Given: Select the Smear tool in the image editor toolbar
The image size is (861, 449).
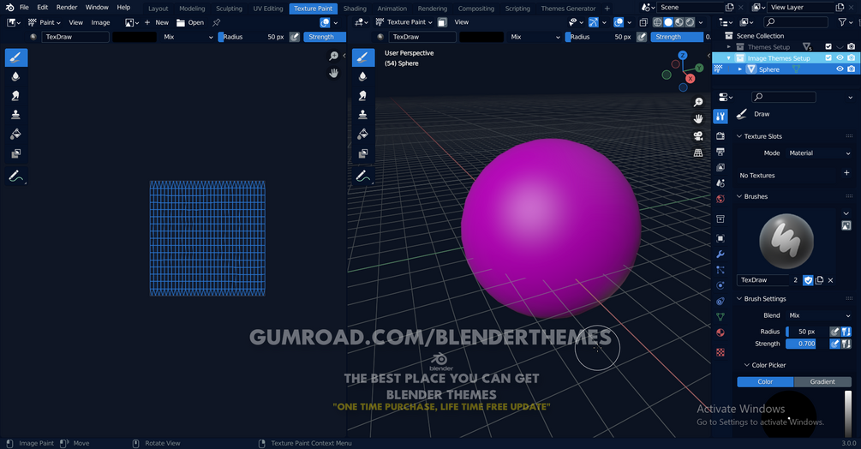Looking at the screenshot, I should 16,95.
